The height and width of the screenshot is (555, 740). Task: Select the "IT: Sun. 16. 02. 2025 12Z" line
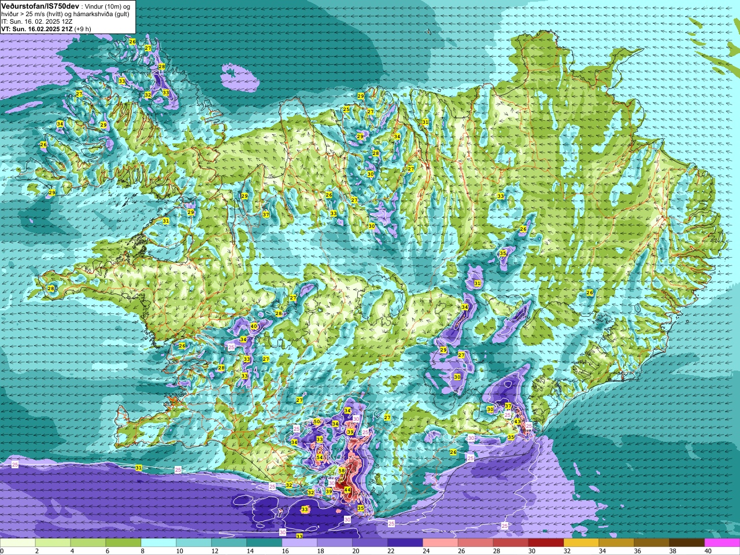click(36, 21)
